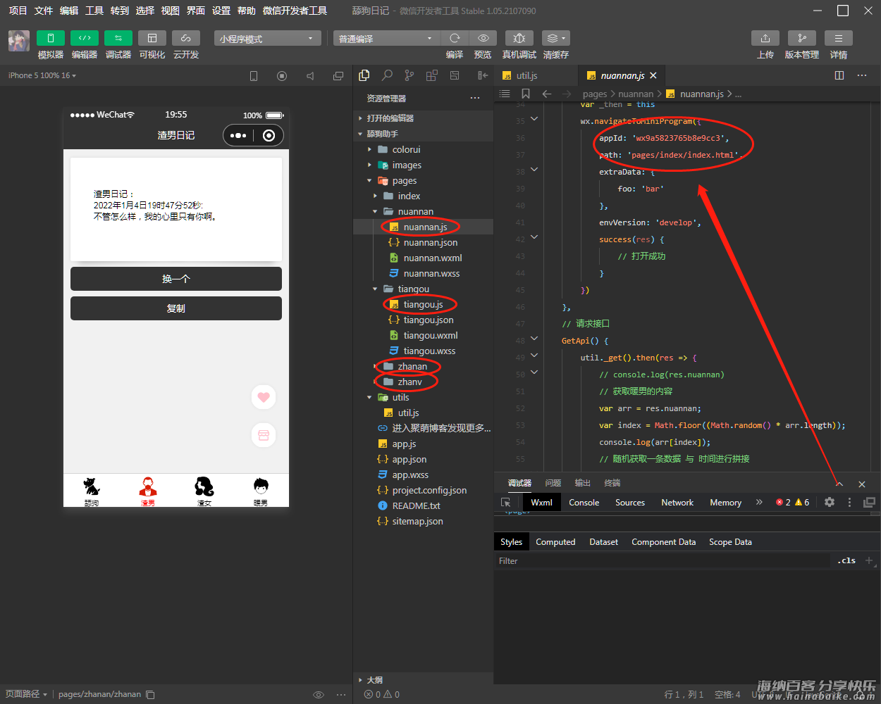Start 真机调试 real device debugging

point(519,38)
